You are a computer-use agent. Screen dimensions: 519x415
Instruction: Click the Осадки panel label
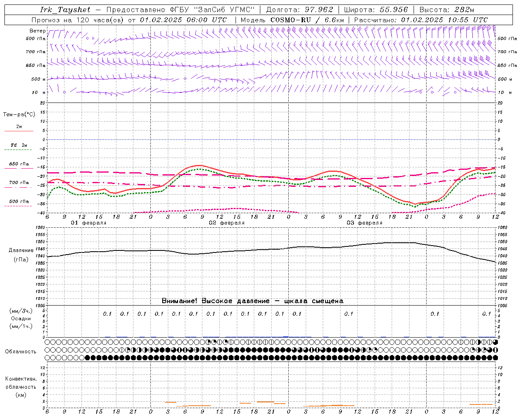21,319
